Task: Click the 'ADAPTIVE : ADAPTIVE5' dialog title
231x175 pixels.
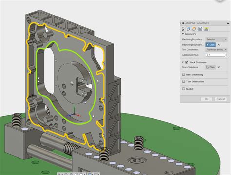Action: pyautogui.click(x=197, y=23)
